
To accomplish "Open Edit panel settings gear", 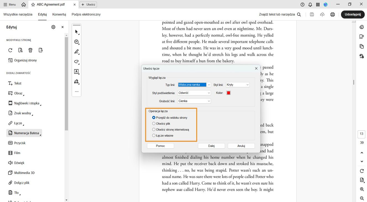I will point(53,27).
